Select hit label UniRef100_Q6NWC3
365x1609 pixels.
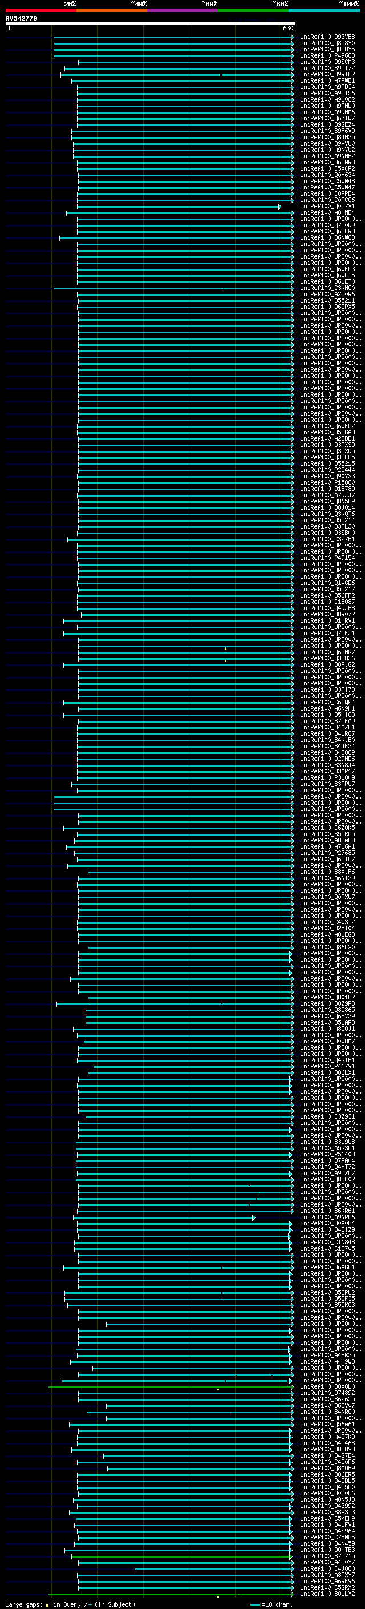[327, 237]
